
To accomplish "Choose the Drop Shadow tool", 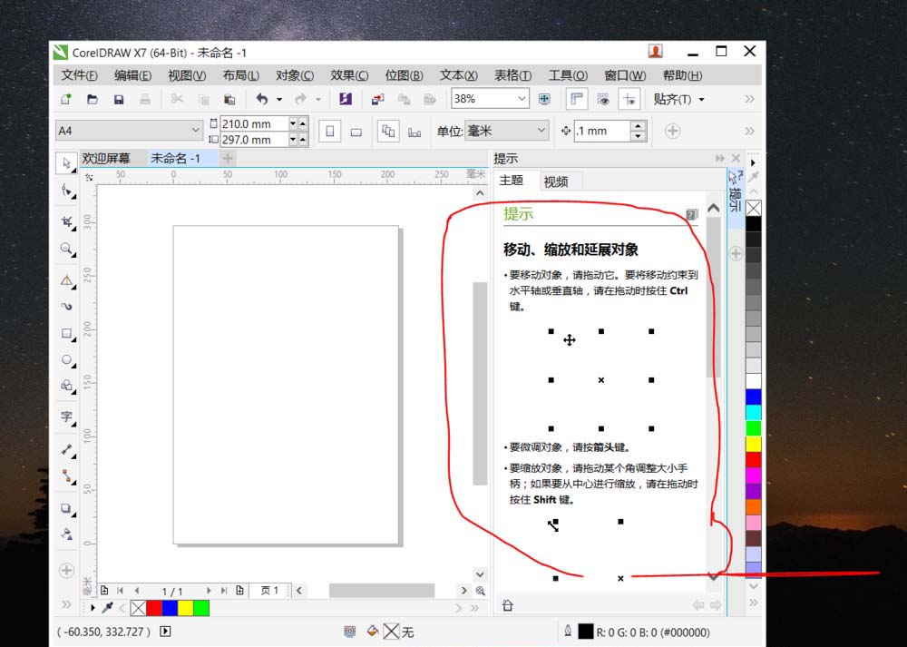I will point(67,509).
